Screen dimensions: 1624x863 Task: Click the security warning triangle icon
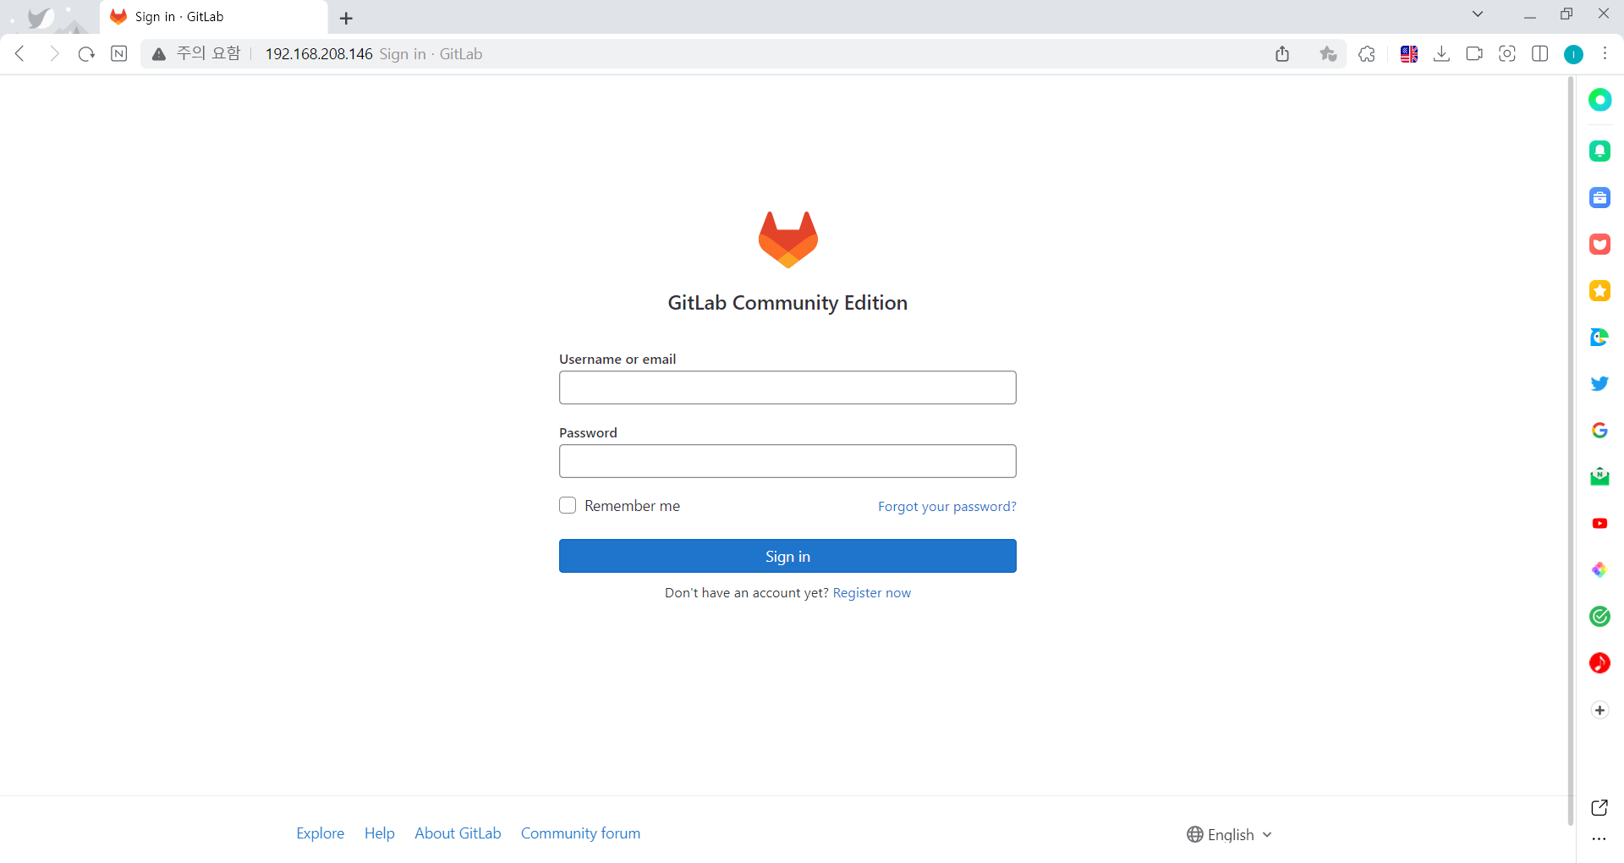158,54
